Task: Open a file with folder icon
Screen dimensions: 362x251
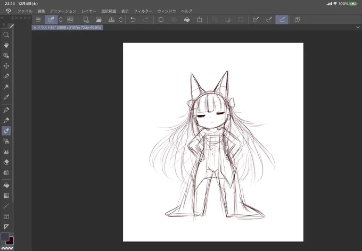Action: coord(98,20)
